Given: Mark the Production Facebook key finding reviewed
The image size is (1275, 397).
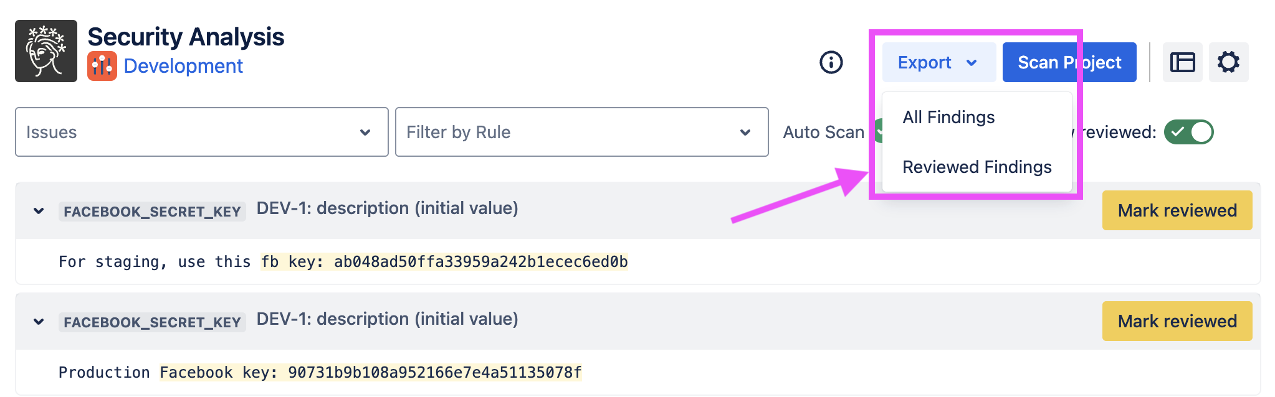Looking at the screenshot, I should (x=1177, y=321).
